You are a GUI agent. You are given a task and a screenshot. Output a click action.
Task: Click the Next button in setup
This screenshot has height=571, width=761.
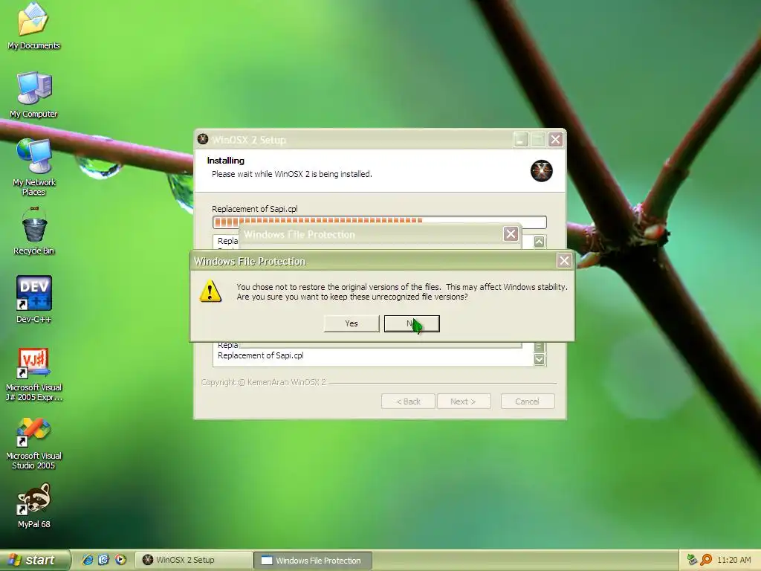point(464,401)
